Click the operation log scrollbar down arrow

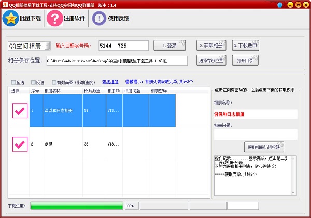tap(293, 193)
